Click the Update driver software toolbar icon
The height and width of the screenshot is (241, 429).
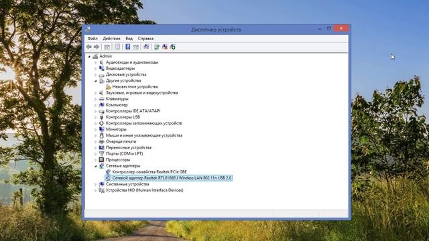click(x=157, y=47)
